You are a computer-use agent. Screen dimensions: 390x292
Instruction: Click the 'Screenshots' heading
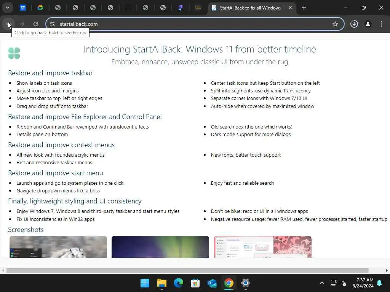(x=26, y=229)
